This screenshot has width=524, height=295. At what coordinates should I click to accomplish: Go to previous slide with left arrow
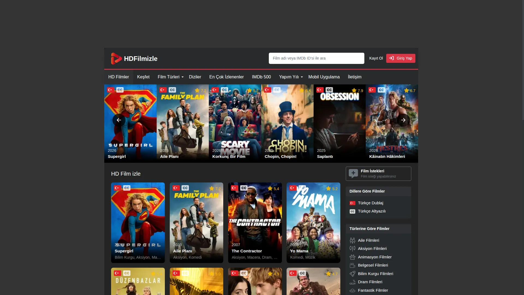coord(119,120)
